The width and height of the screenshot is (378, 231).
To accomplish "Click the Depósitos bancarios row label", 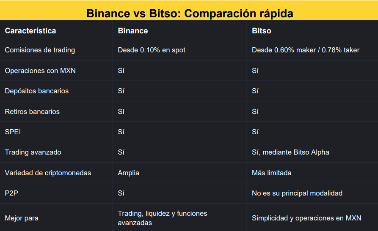I will pyautogui.click(x=37, y=91).
